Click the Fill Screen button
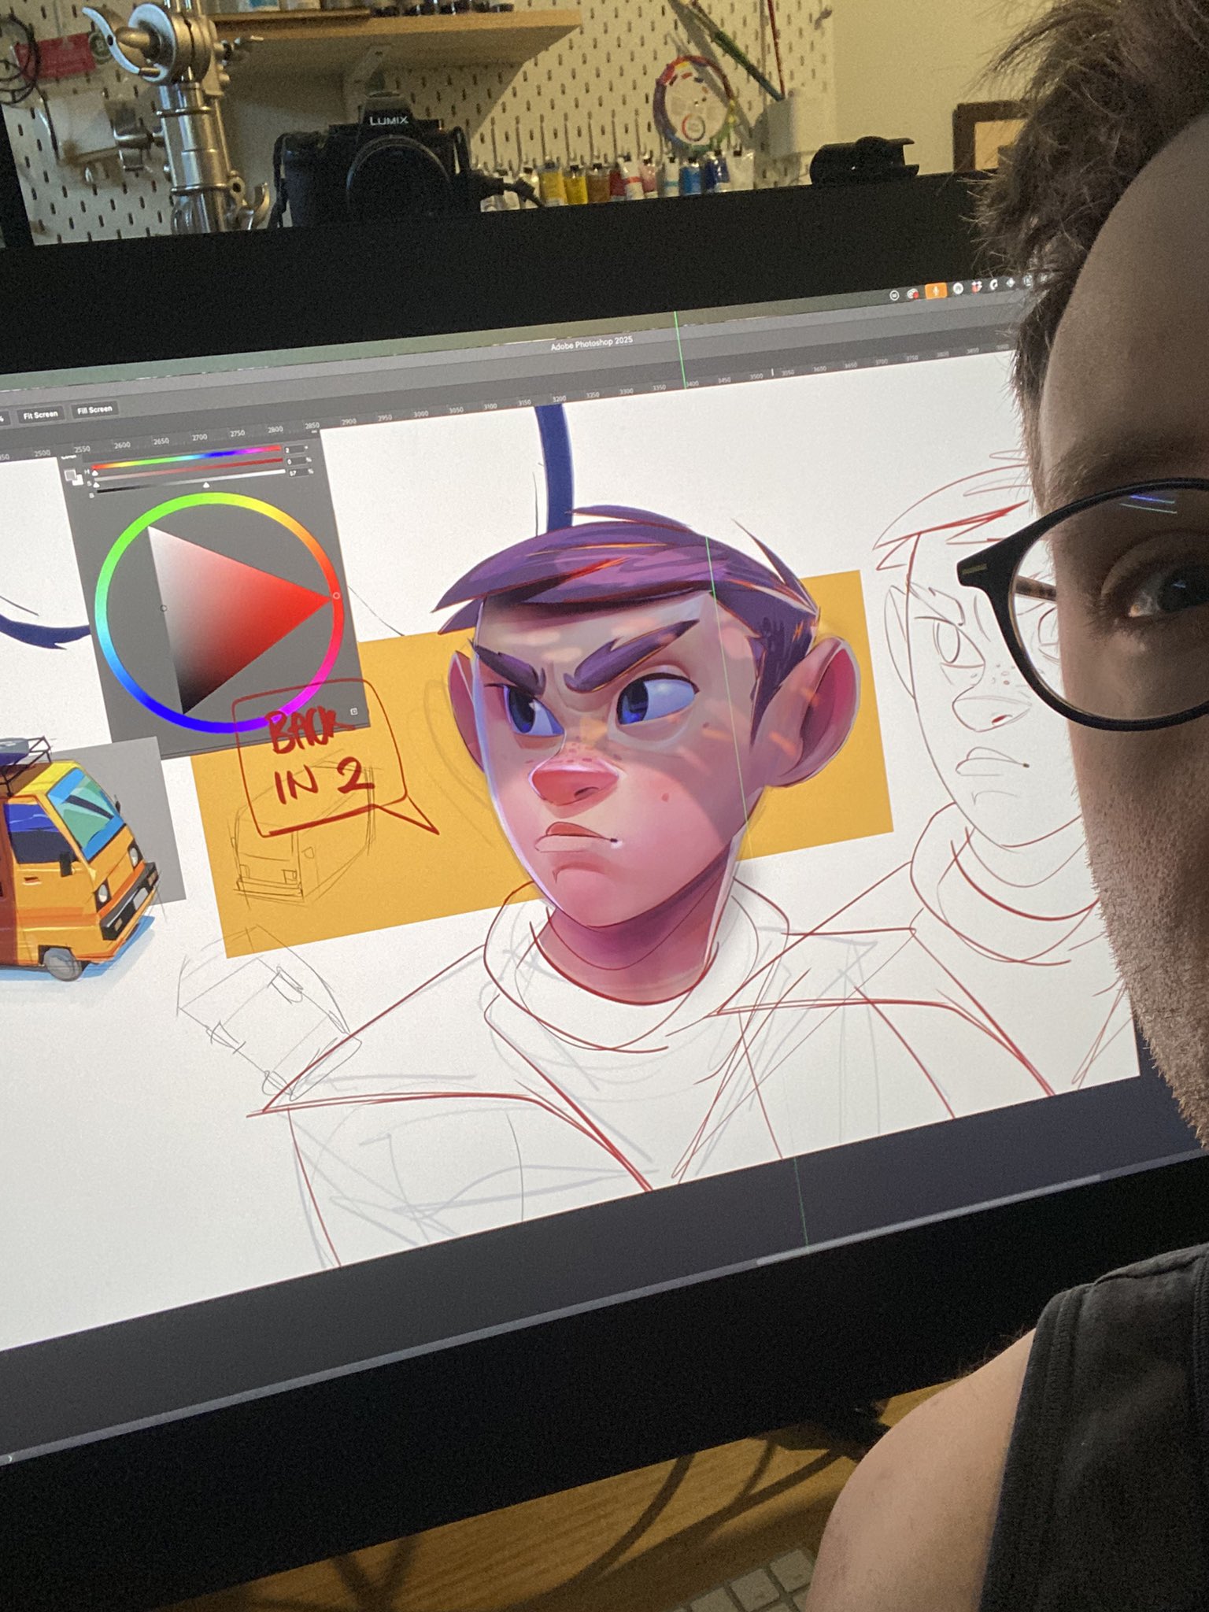1209x1612 pixels. tap(94, 409)
